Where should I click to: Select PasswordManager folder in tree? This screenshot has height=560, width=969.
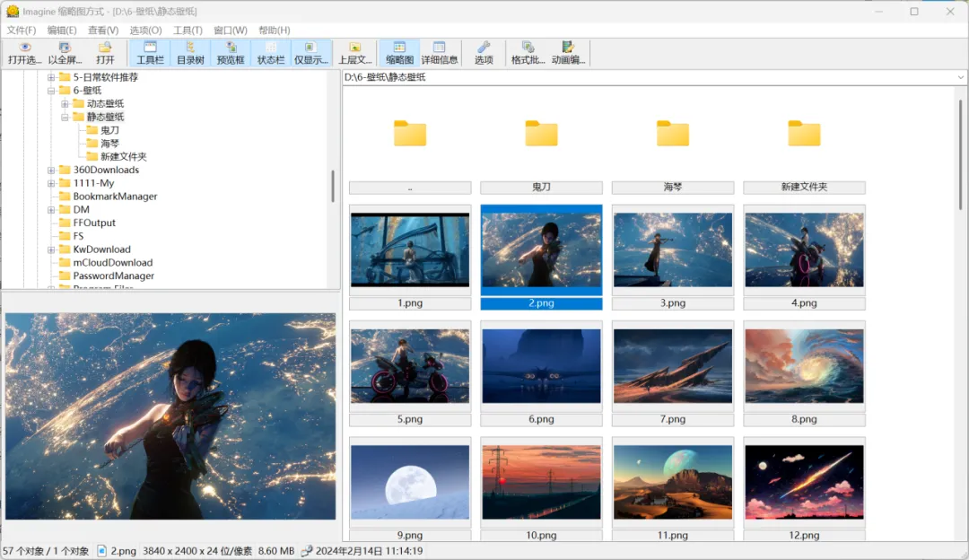pyautogui.click(x=114, y=276)
